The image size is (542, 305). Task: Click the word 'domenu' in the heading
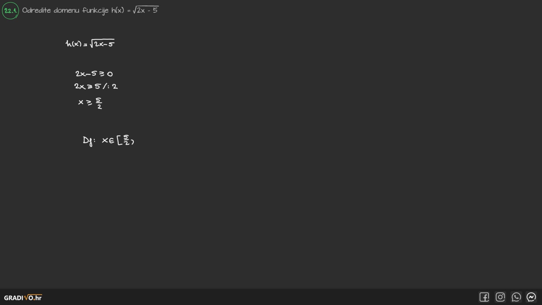pos(66,10)
